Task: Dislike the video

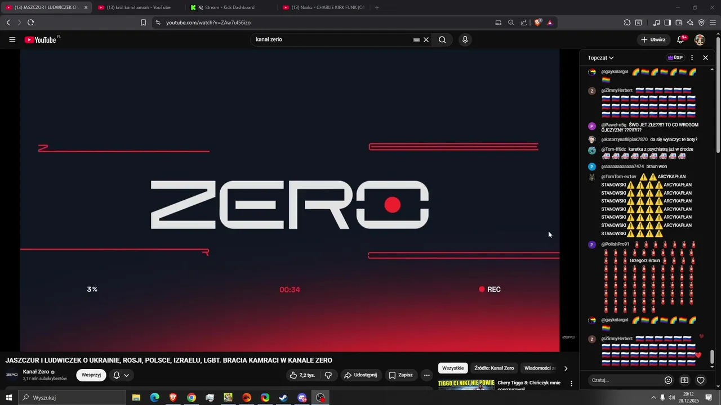Action: tap(328, 375)
